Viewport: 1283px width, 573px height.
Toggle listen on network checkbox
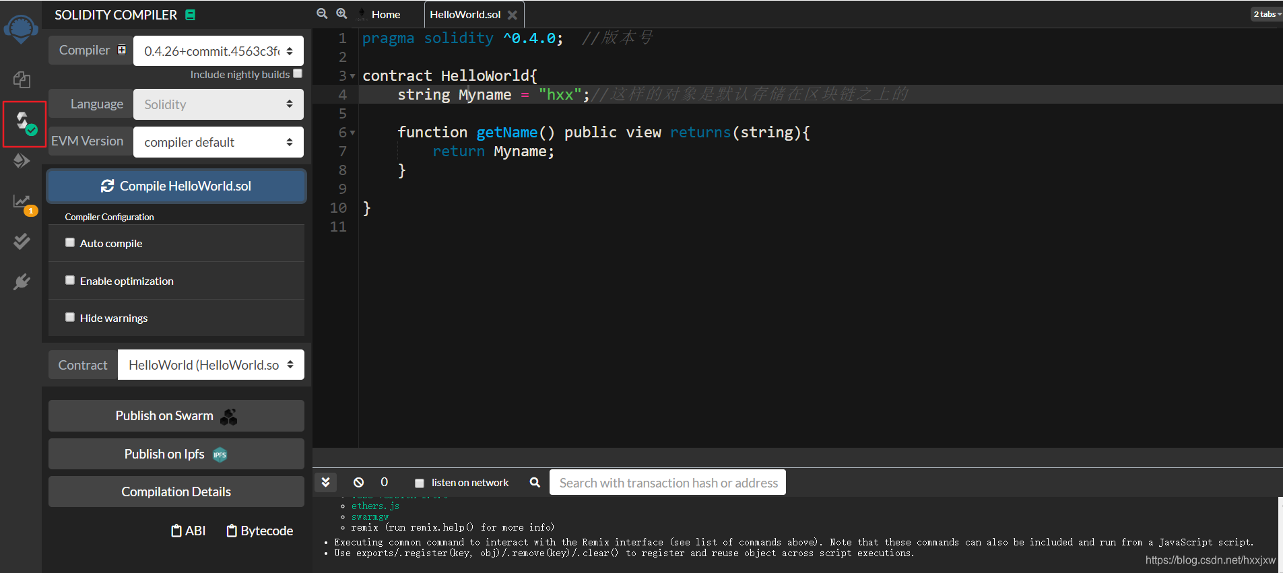click(420, 483)
